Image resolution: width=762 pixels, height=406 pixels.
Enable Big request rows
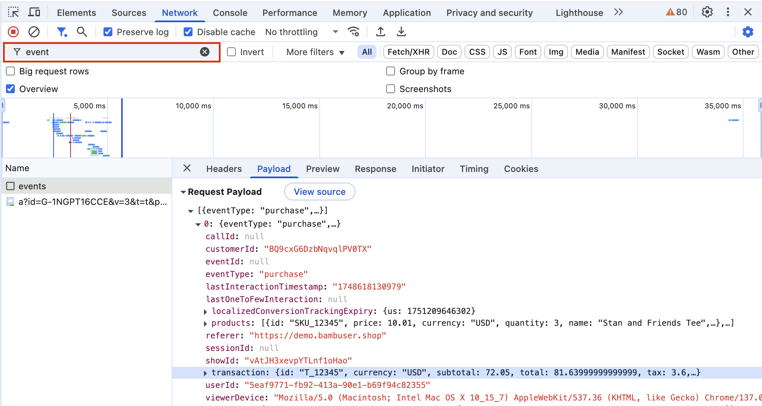tap(10, 71)
